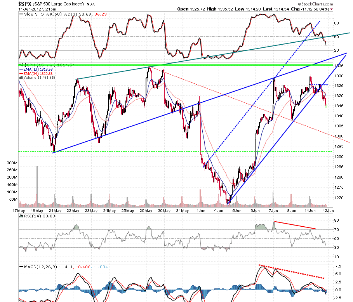Click the 1290 price axis label
The height and width of the screenshot is (302, 353).
coord(339,156)
